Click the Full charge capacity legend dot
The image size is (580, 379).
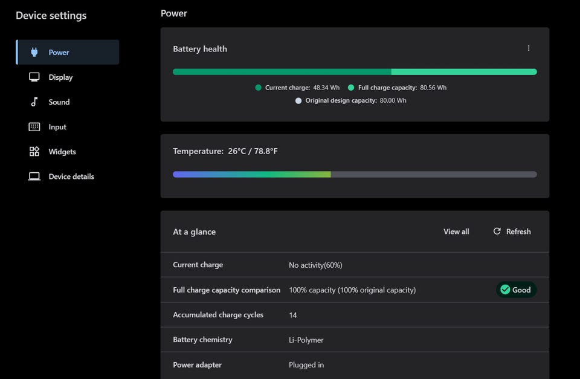[x=351, y=88]
